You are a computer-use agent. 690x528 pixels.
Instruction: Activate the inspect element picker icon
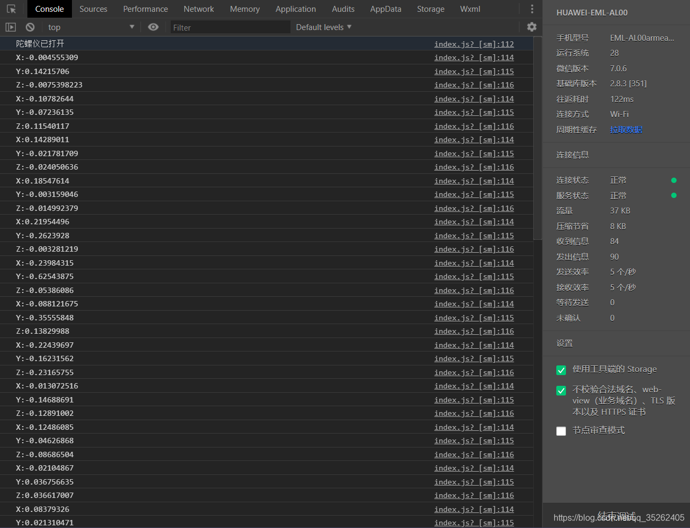click(11, 9)
